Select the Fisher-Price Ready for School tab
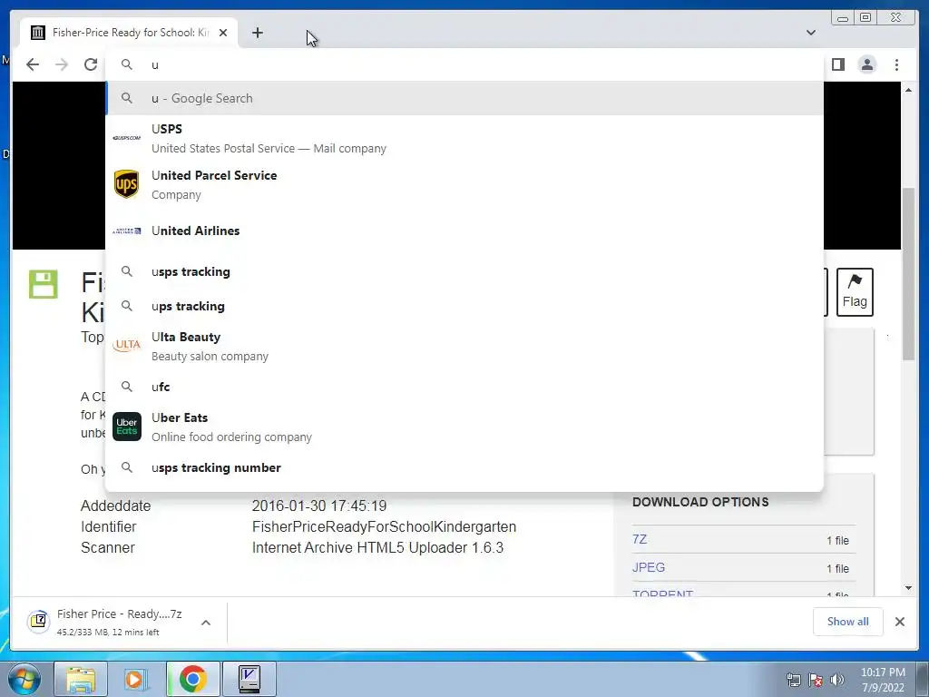 [129, 33]
